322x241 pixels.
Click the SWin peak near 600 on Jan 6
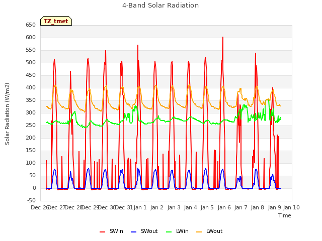223,38
